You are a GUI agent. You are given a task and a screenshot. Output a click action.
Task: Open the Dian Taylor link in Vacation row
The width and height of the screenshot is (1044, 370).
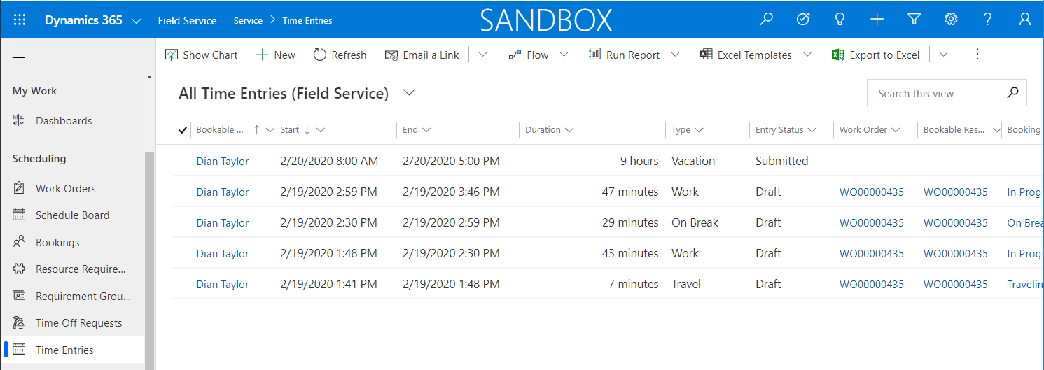click(223, 162)
